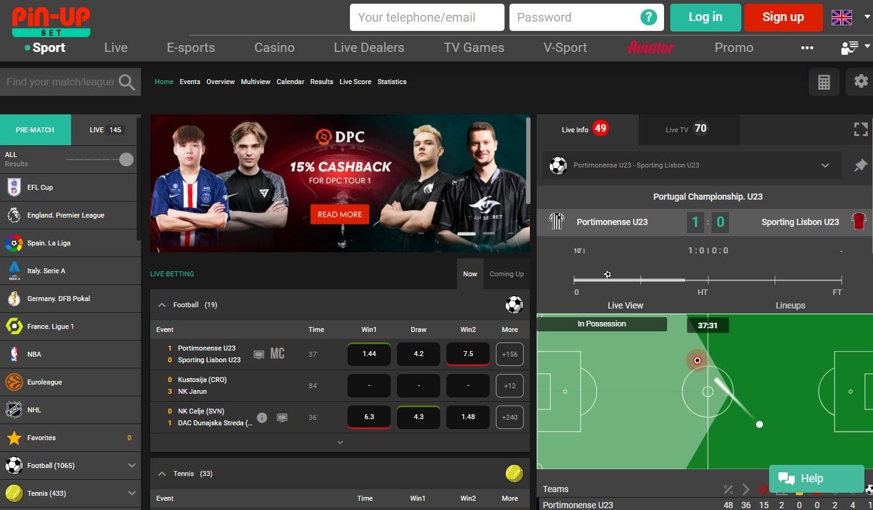Switch to PRE-MATCH mode

point(35,130)
